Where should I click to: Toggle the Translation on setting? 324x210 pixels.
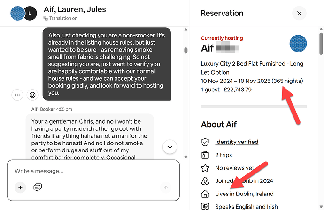point(60,18)
